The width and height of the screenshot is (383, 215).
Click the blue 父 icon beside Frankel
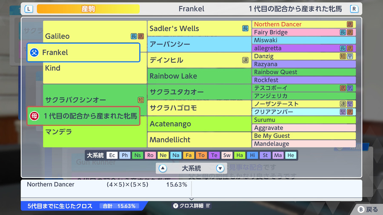tap(34, 52)
